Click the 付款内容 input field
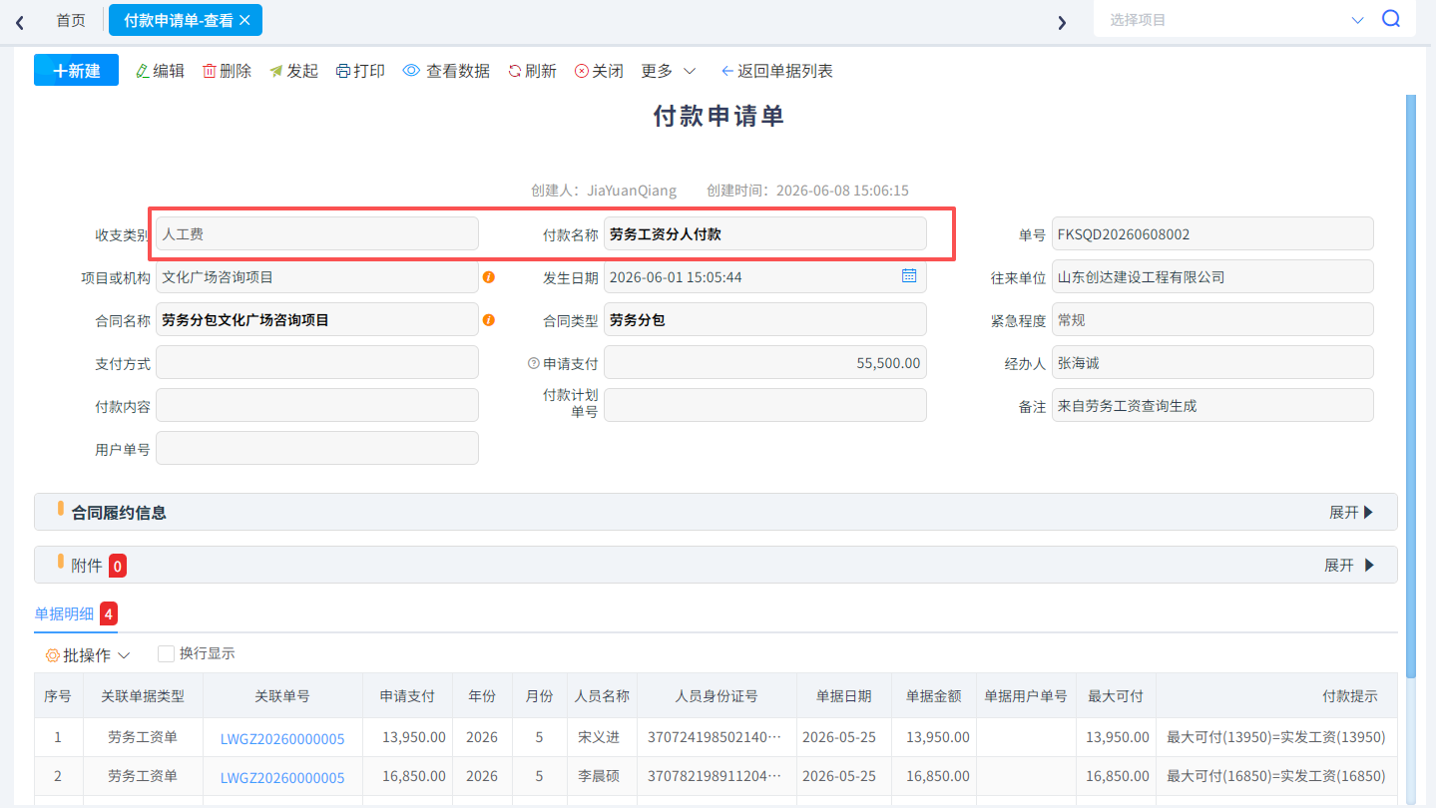 pyautogui.click(x=317, y=405)
